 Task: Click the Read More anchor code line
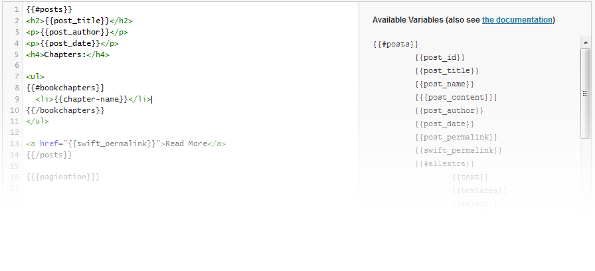point(126,144)
